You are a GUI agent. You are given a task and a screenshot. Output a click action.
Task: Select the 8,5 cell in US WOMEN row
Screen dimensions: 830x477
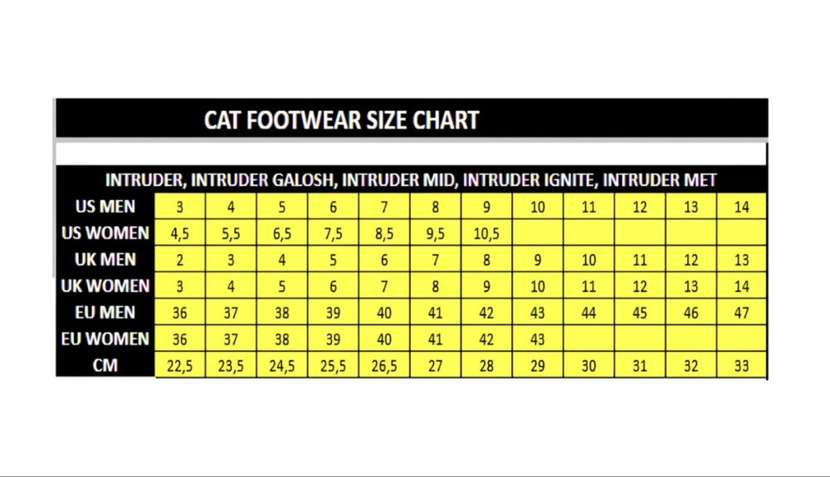tap(384, 234)
